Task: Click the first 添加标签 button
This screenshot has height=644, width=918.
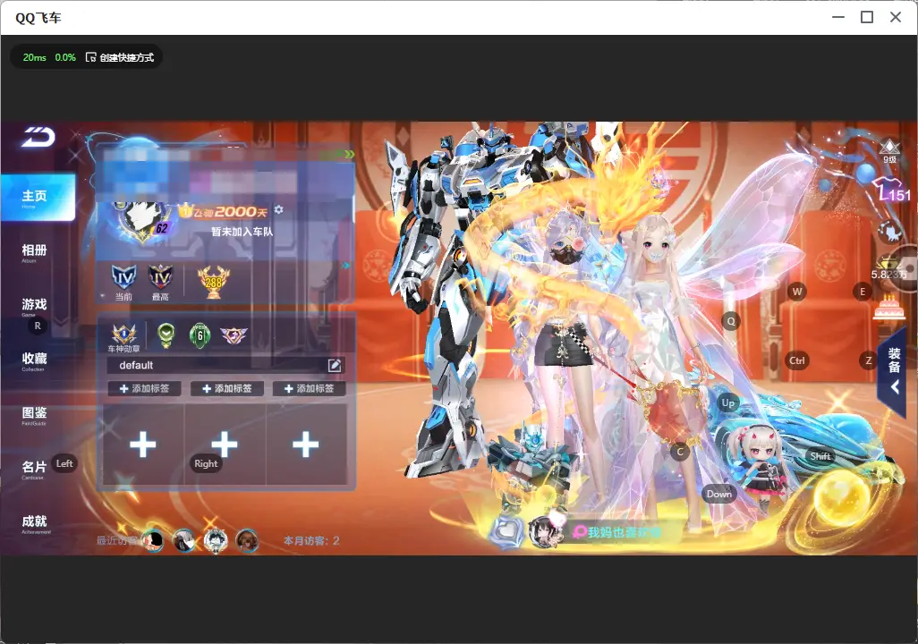Action: (x=144, y=388)
